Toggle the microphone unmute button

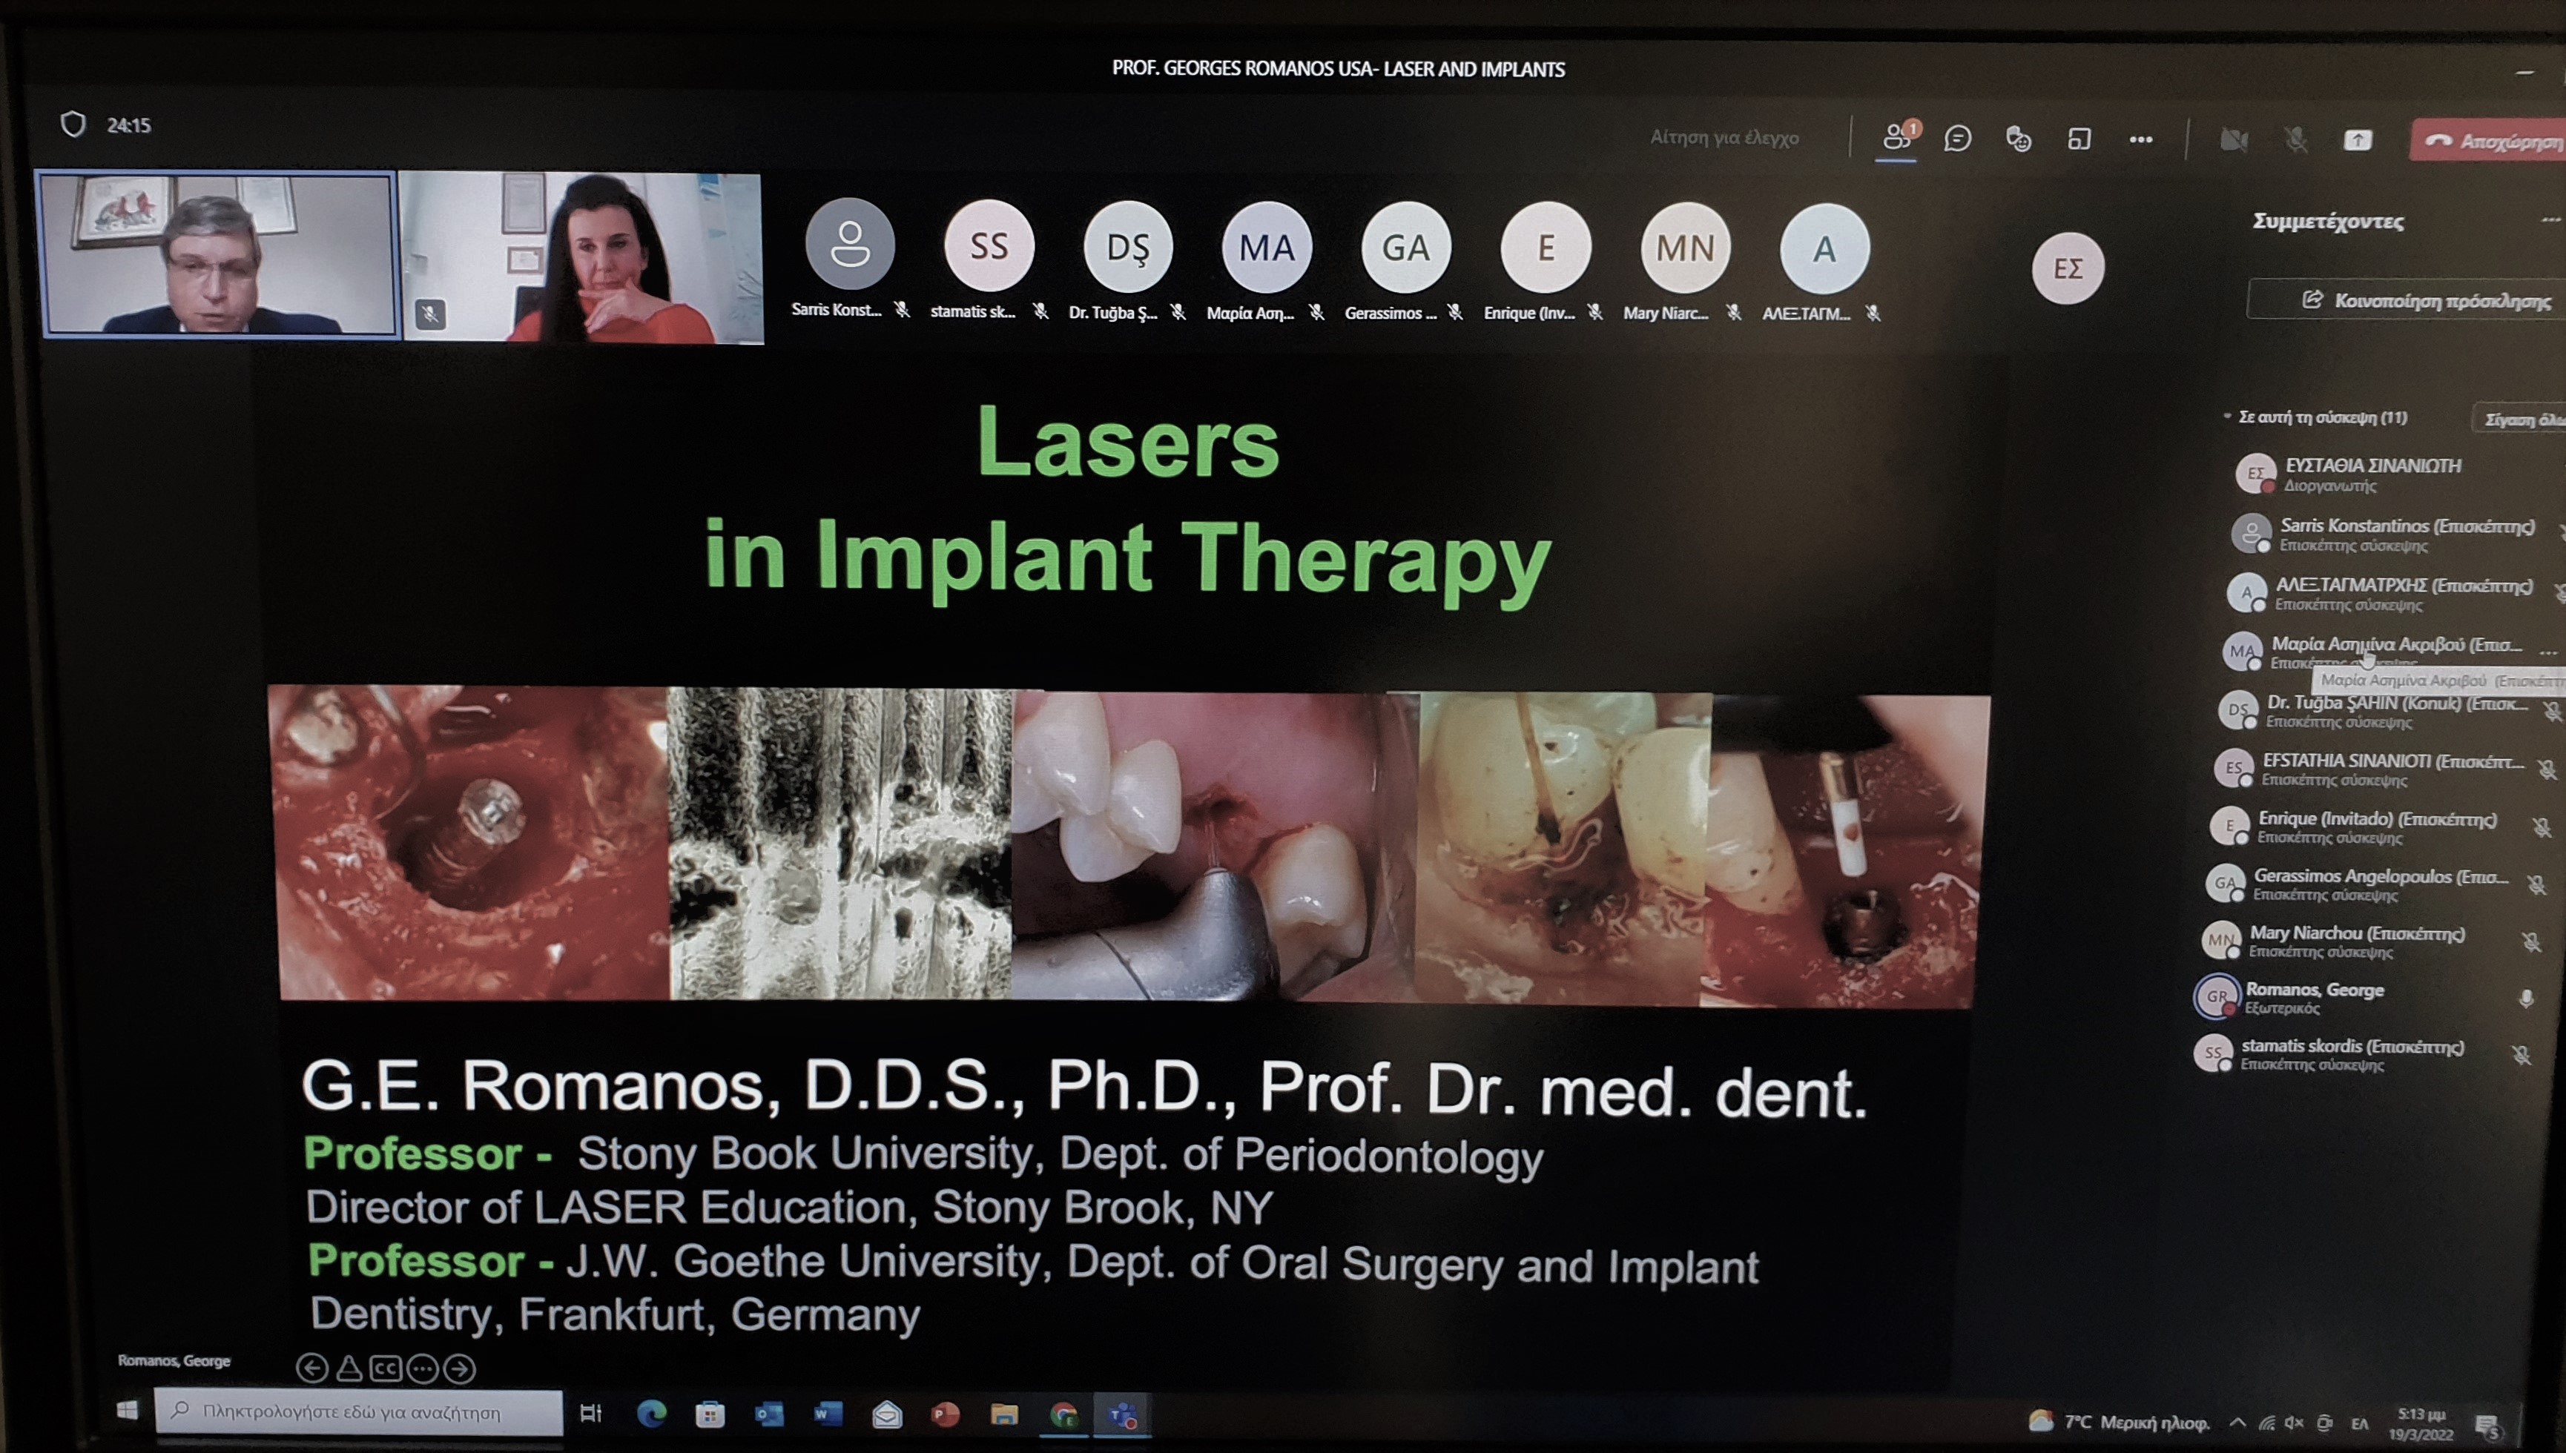pyautogui.click(x=2295, y=141)
